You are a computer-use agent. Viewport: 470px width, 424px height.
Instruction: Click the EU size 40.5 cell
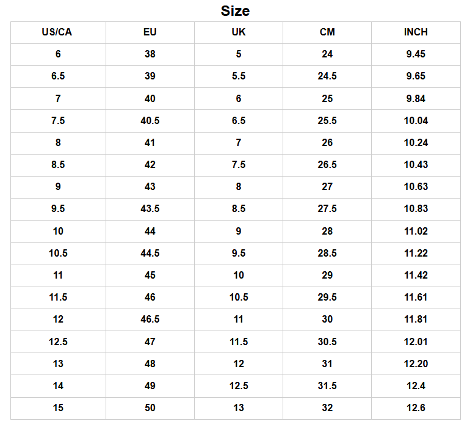(150, 121)
